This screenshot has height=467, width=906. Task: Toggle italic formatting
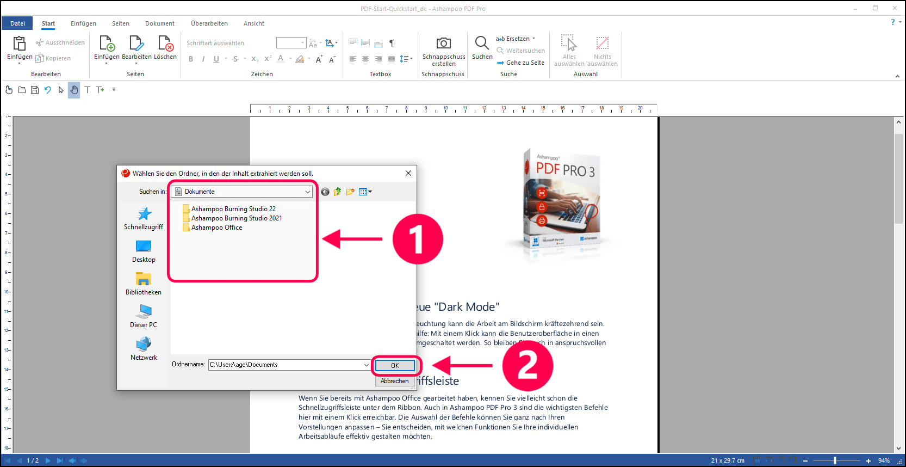click(x=203, y=59)
